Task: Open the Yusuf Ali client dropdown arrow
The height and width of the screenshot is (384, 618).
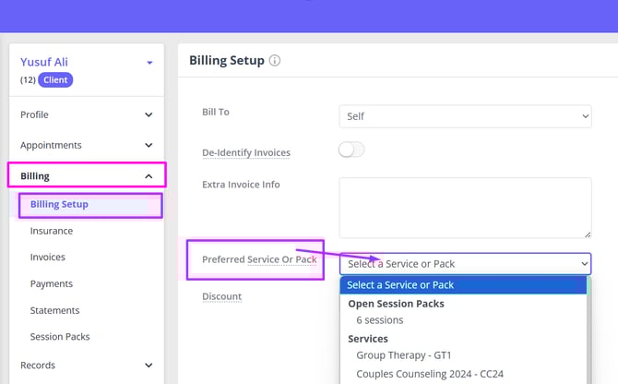Action: tap(149, 63)
